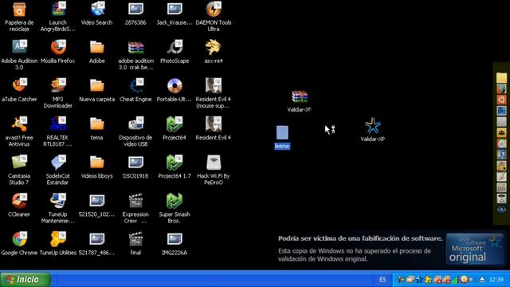Screen dimensions: 510x287
Task: Open the Inicio start menu
Action: click(25, 280)
